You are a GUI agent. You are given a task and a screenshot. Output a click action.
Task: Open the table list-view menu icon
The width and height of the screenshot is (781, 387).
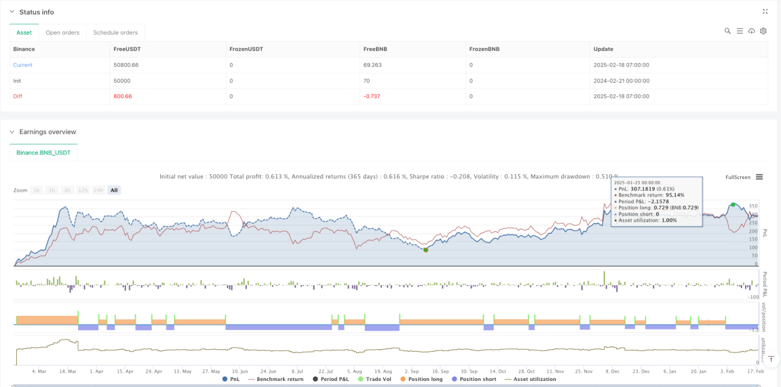(740, 31)
